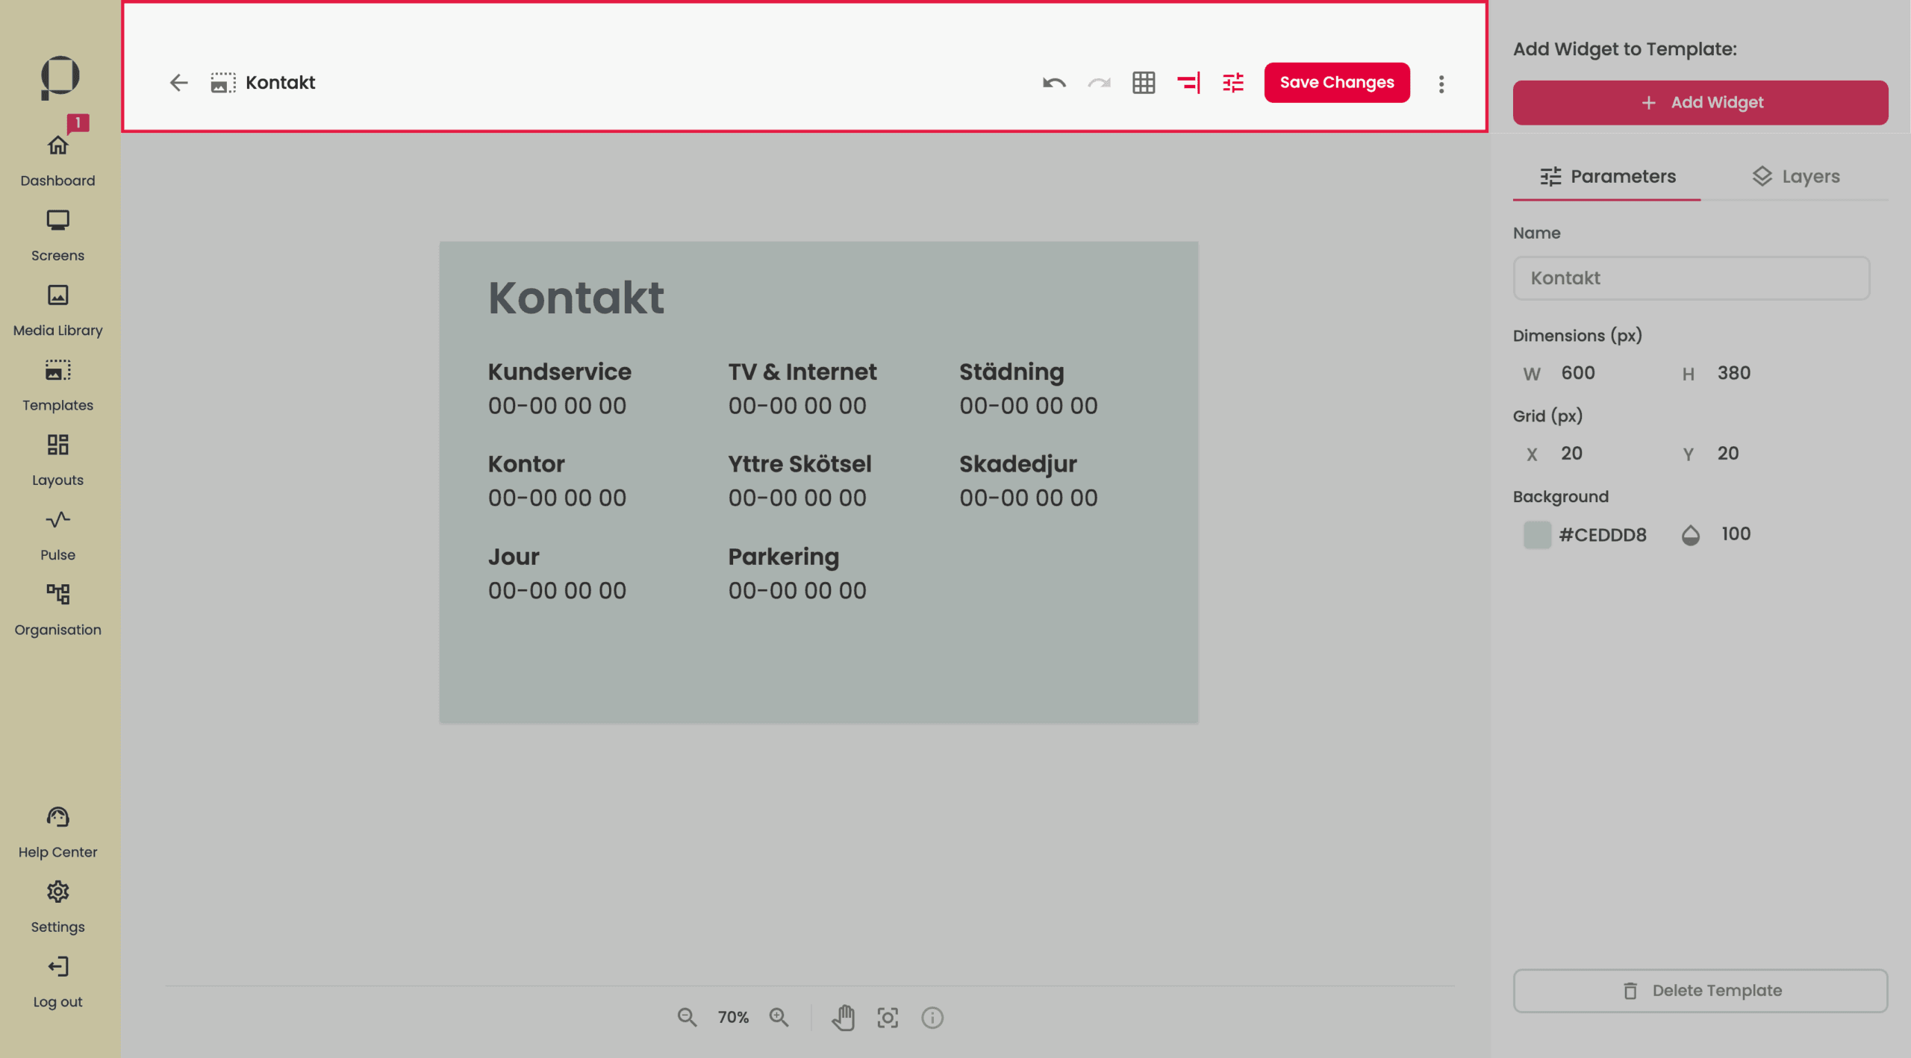Click the Add Widget button
1911x1058 pixels.
click(1700, 102)
